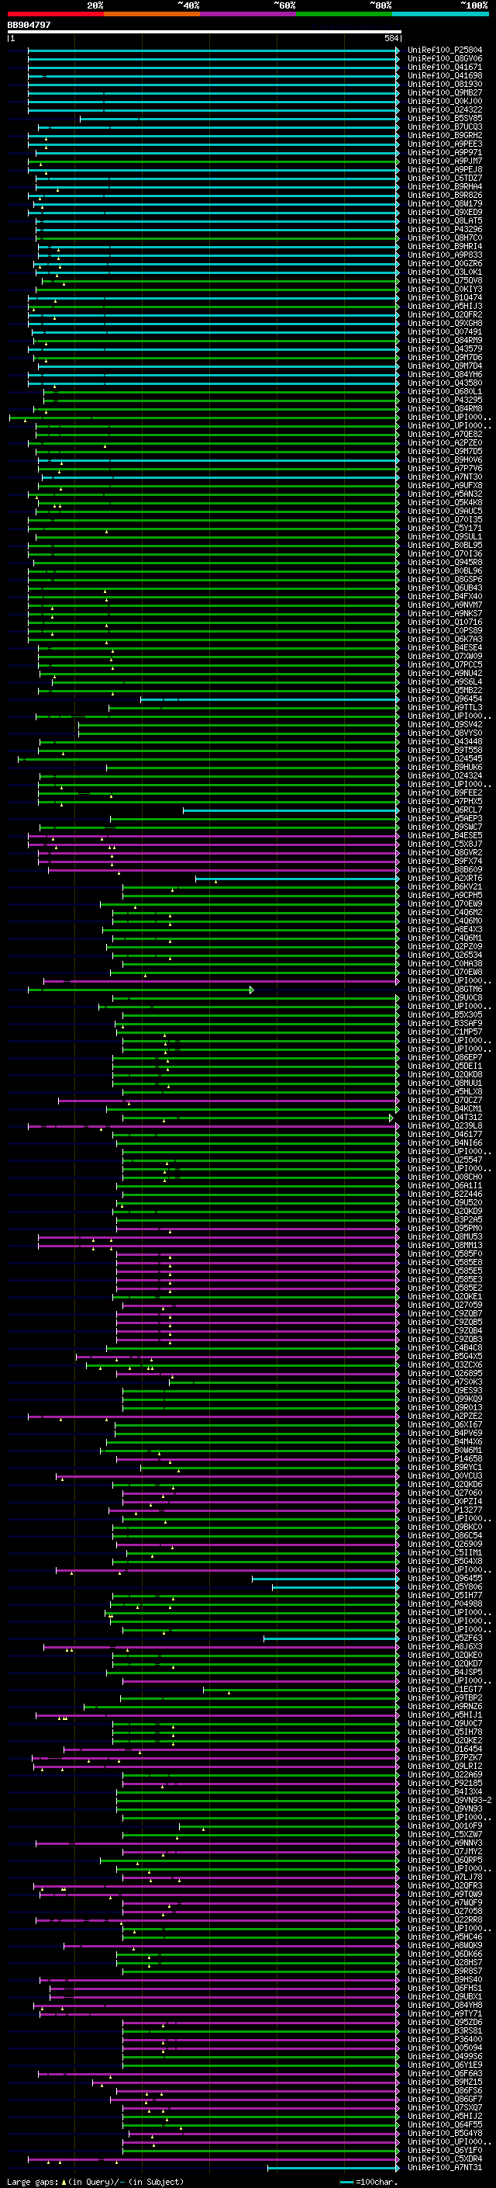Select UniRef100_B7UCQ3 entry

(x=444, y=127)
